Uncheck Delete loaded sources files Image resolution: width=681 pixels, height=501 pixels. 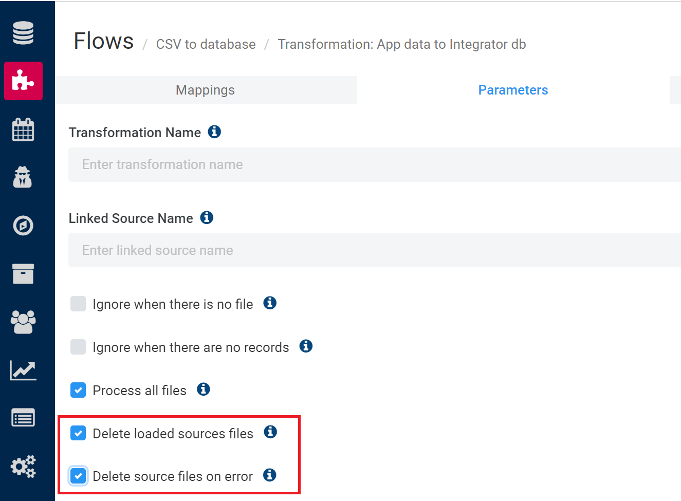click(78, 433)
